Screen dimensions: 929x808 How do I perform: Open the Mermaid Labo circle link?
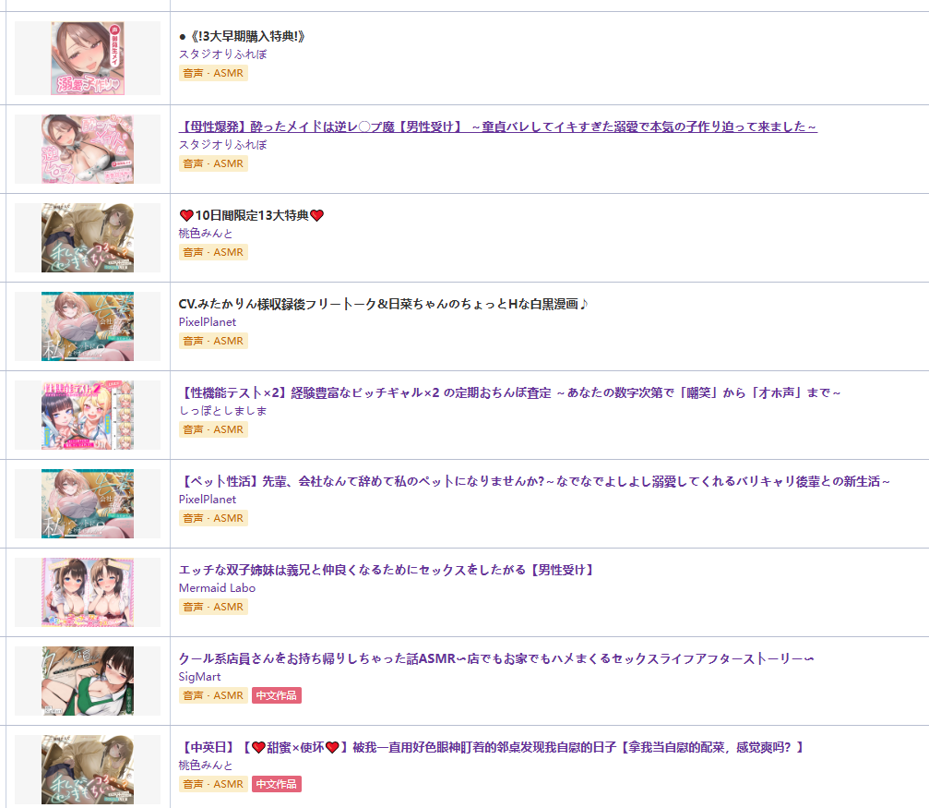tap(217, 588)
